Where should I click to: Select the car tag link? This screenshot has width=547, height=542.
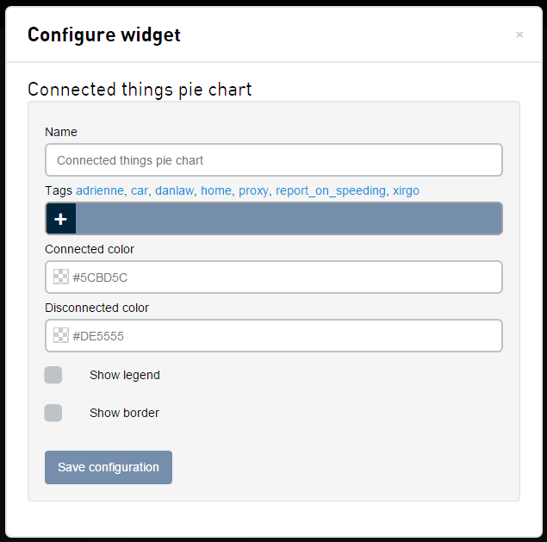click(x=140, y=190)
